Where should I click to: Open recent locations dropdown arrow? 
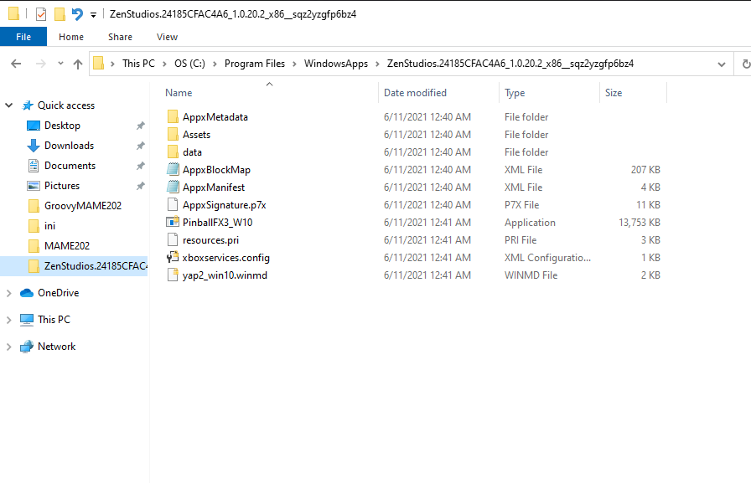point(60,63)
